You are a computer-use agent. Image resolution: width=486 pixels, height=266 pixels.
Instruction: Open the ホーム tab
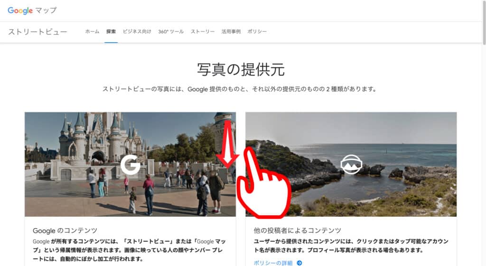pyautogui.click(x=92, y=32)
